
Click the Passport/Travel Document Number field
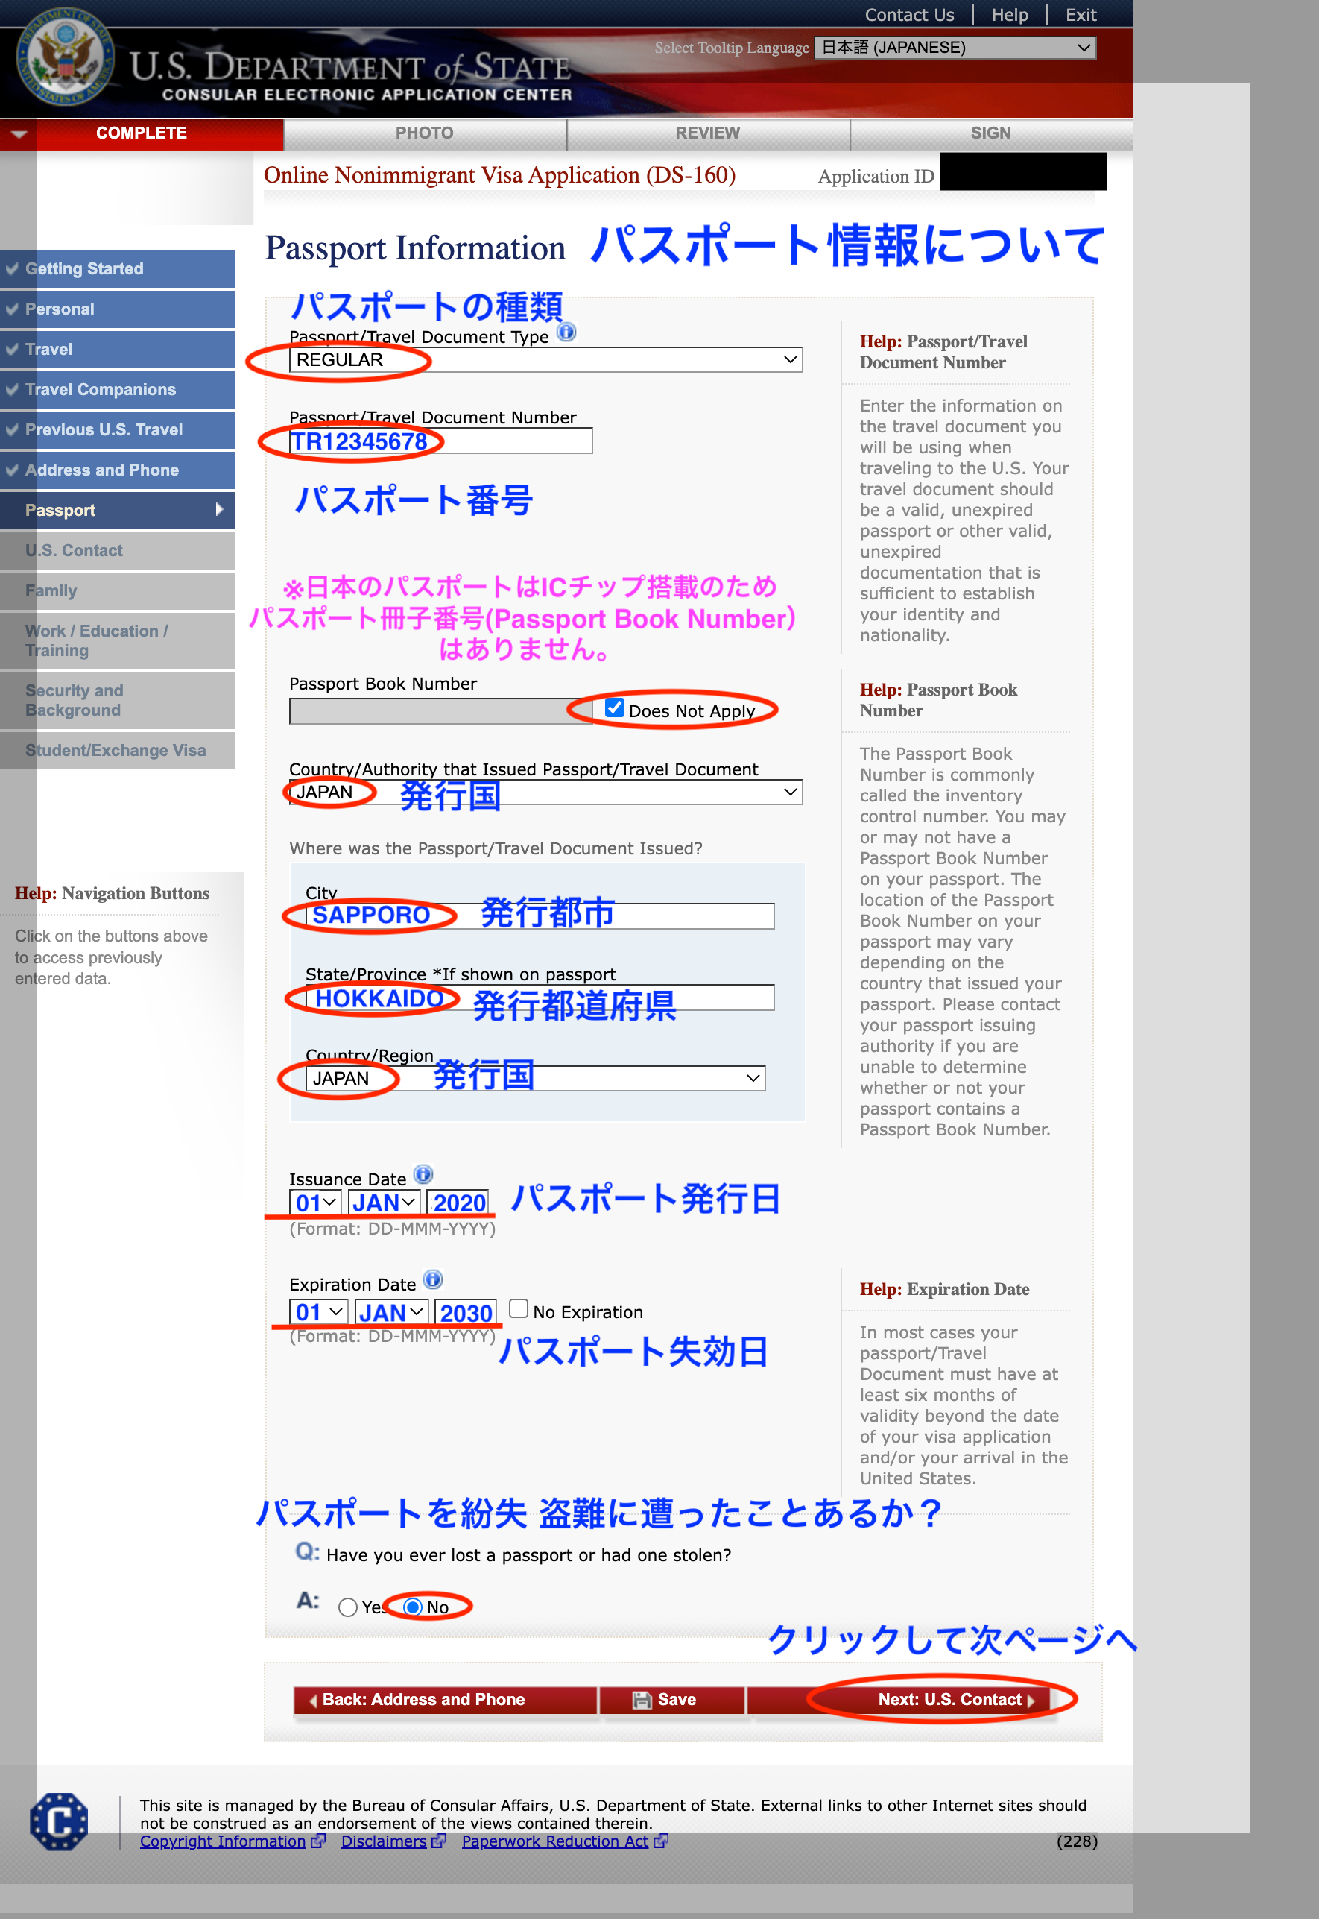point(440,441)
